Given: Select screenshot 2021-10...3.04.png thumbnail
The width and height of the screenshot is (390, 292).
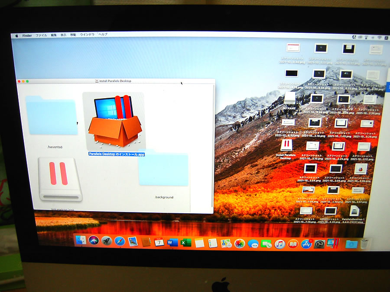Looking at the screenshot, I should pos(335,169).
